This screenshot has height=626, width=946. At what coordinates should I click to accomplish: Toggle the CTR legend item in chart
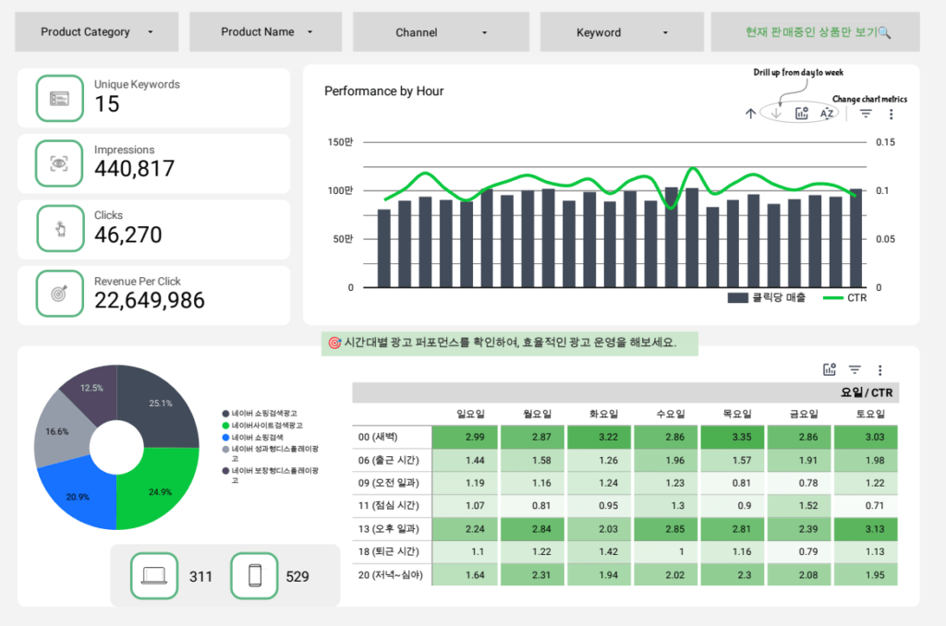coord(845,297)
